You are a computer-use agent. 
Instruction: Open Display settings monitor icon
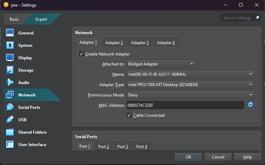[x=10, y=58]
